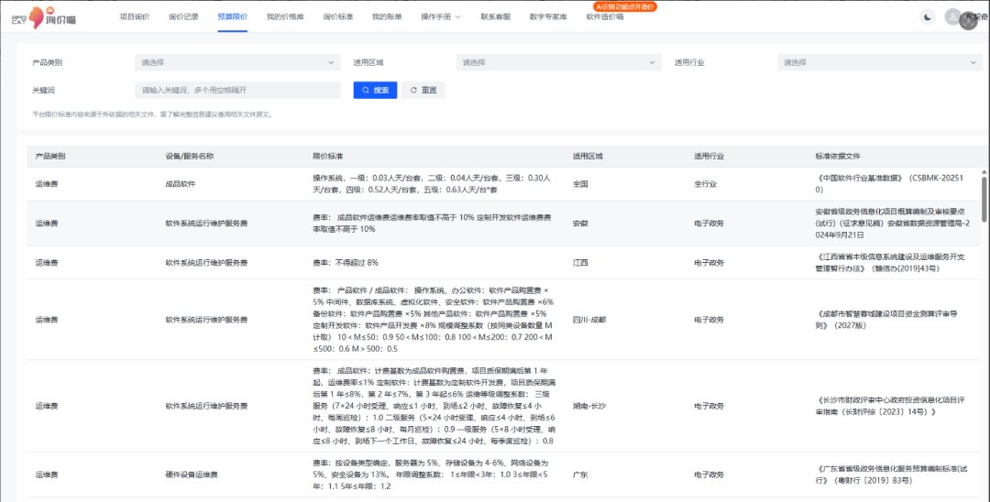990x502 pixels.
Task: Open the 适用区域 dropdown
Action: click(x=559, y=62)
